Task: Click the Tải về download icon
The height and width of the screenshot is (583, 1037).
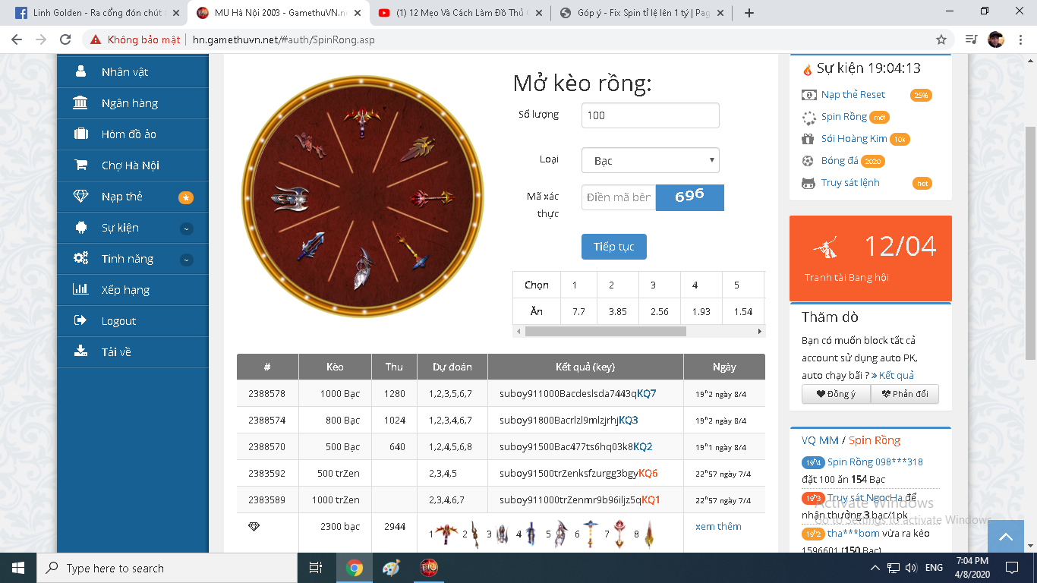Action: tap(80, 351)
